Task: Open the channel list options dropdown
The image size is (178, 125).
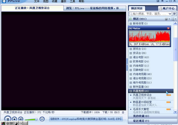Action: tap(174, 19)
